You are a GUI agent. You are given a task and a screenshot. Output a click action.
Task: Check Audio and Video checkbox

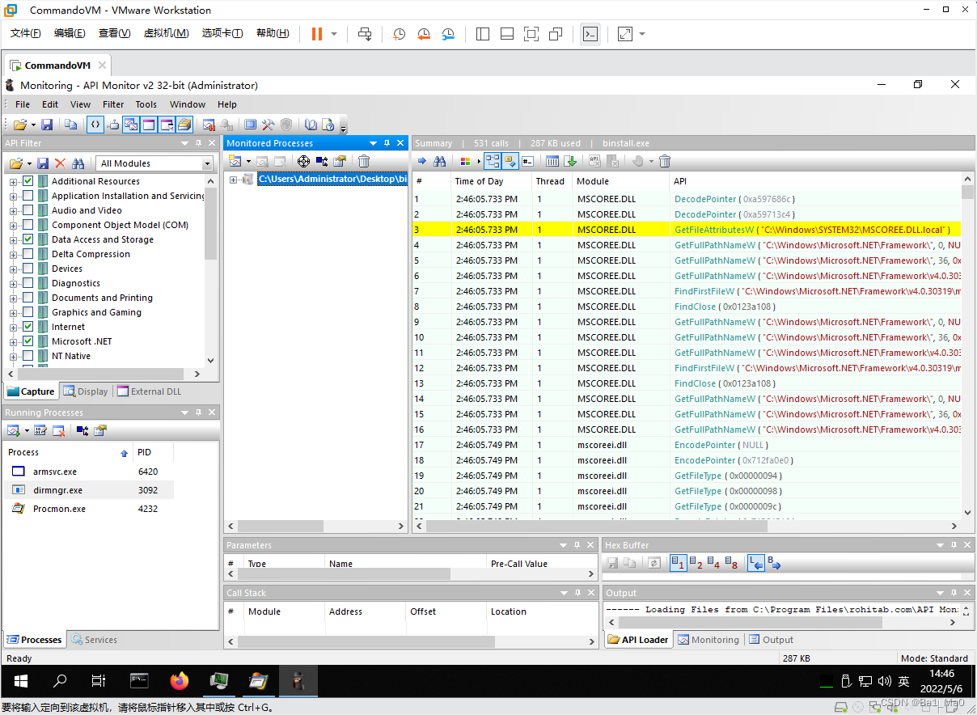tap(28, 210)
